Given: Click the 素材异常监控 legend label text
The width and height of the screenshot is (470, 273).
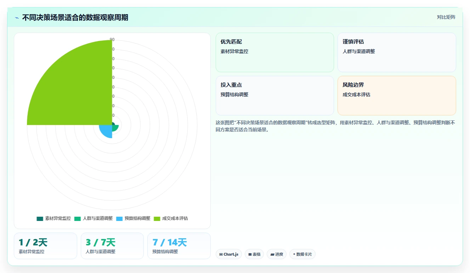Looking at the screenshot, I should (58, 218).
